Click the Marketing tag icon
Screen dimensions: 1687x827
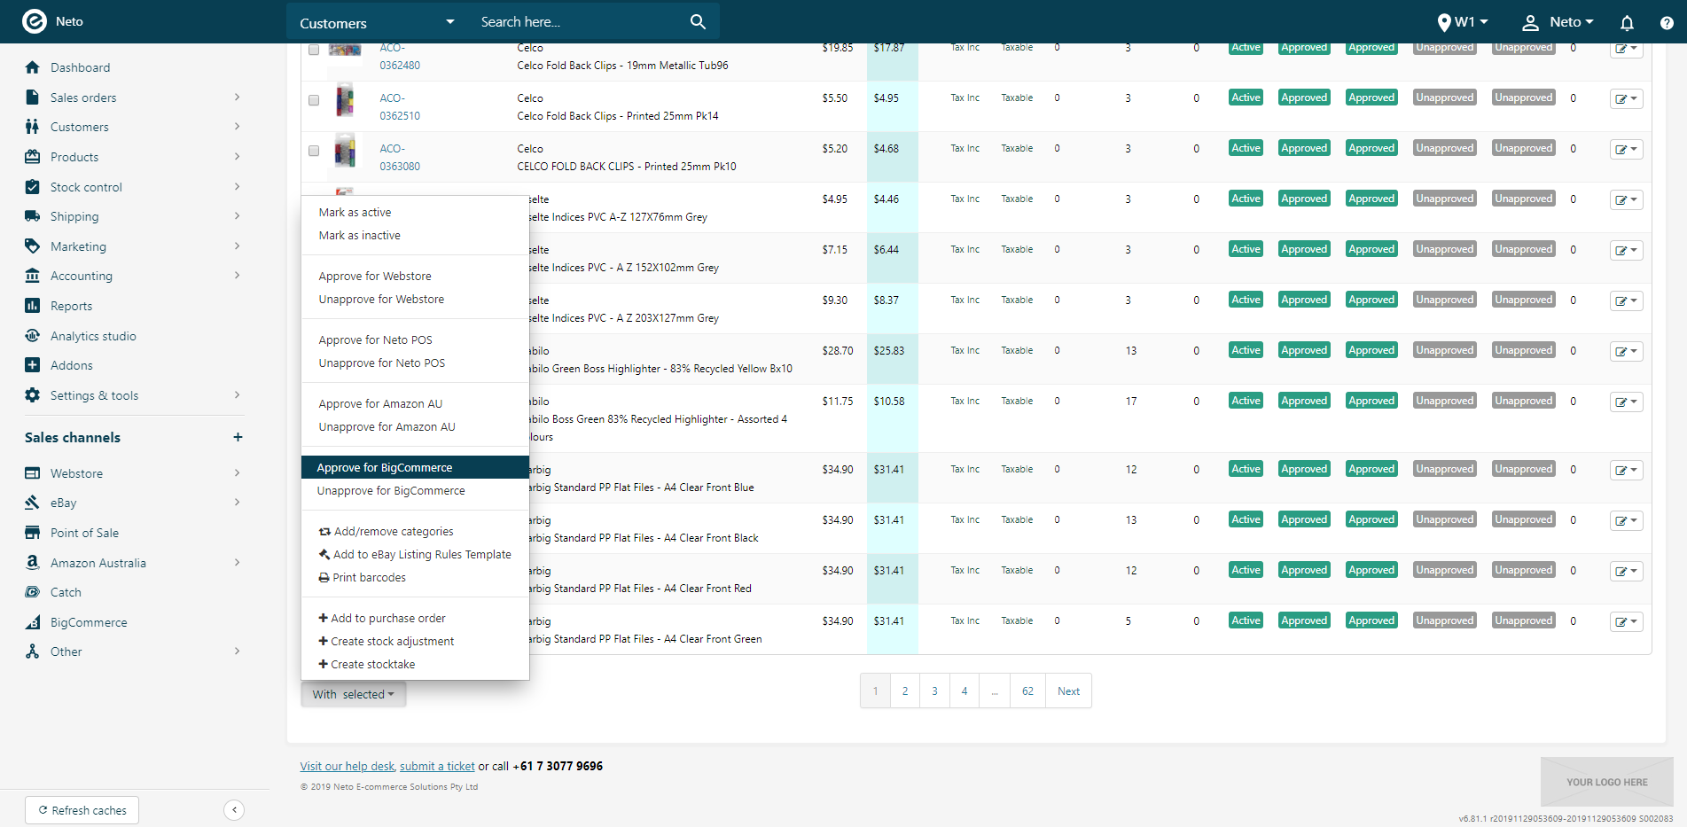33,246
